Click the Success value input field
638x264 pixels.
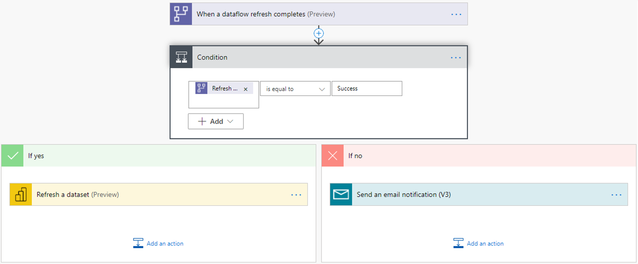pos(367,89)
